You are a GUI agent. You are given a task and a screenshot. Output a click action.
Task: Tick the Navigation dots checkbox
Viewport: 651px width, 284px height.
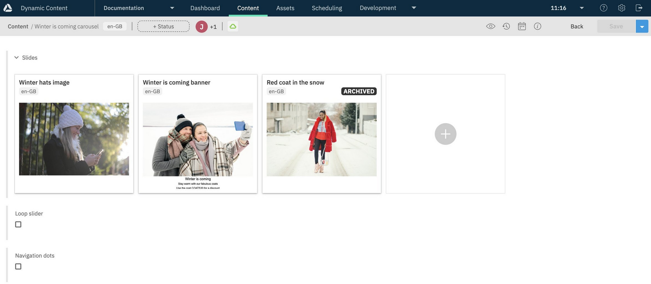coord(18,266)
